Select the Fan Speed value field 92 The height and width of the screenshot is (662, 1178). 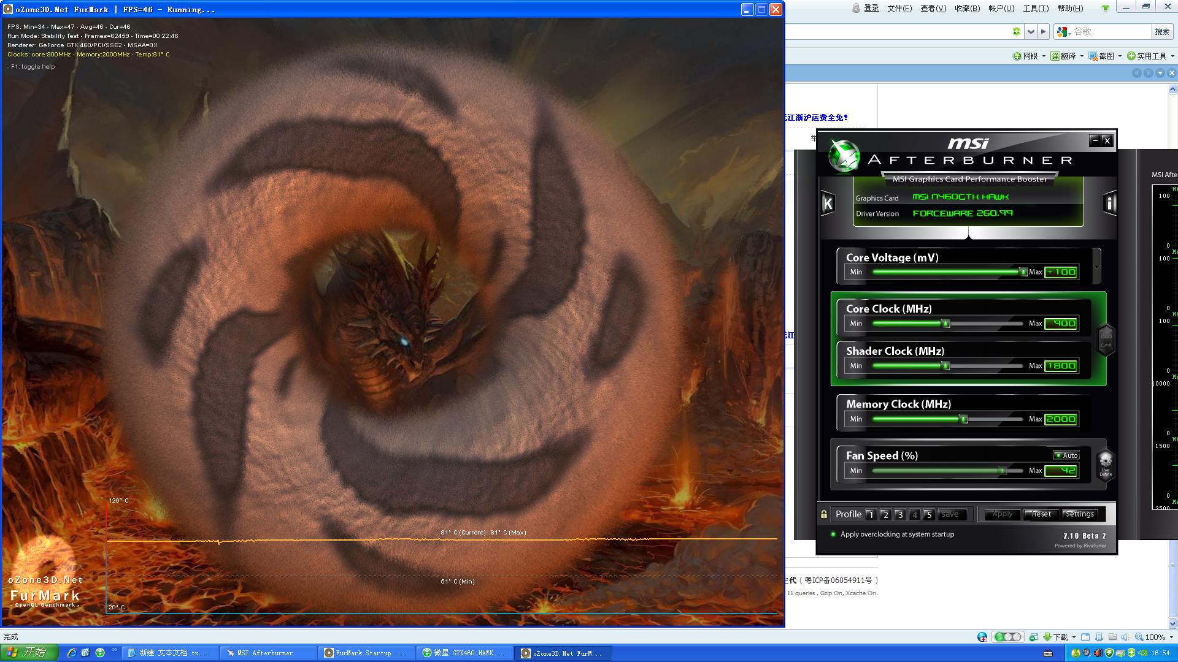[1061, 471]
